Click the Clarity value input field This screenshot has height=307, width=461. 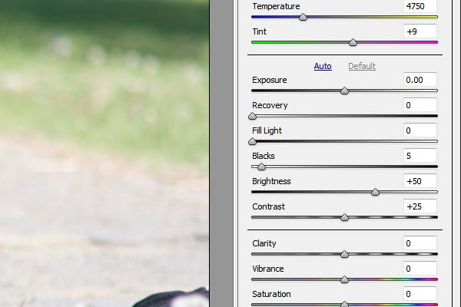[420, 243]
